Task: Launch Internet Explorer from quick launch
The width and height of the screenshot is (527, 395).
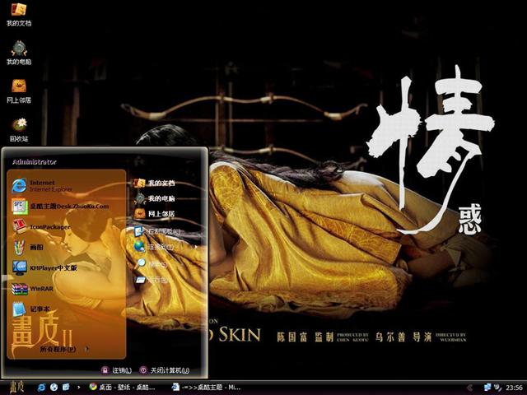Action: coord(41,388)
